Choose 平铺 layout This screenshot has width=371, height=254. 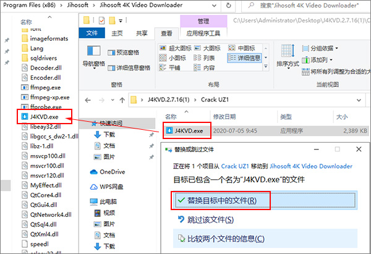(169, 68)
